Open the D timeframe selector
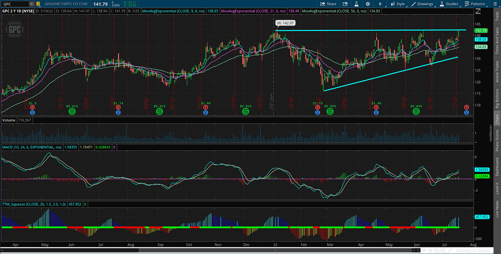The image size is (501, 254). coord(380,4)
